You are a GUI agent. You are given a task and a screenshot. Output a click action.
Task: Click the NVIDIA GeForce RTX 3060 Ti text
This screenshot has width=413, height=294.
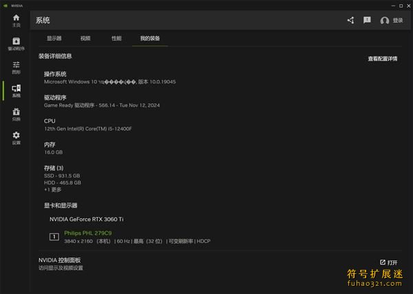pyautogui.click(x=87, y=219)
